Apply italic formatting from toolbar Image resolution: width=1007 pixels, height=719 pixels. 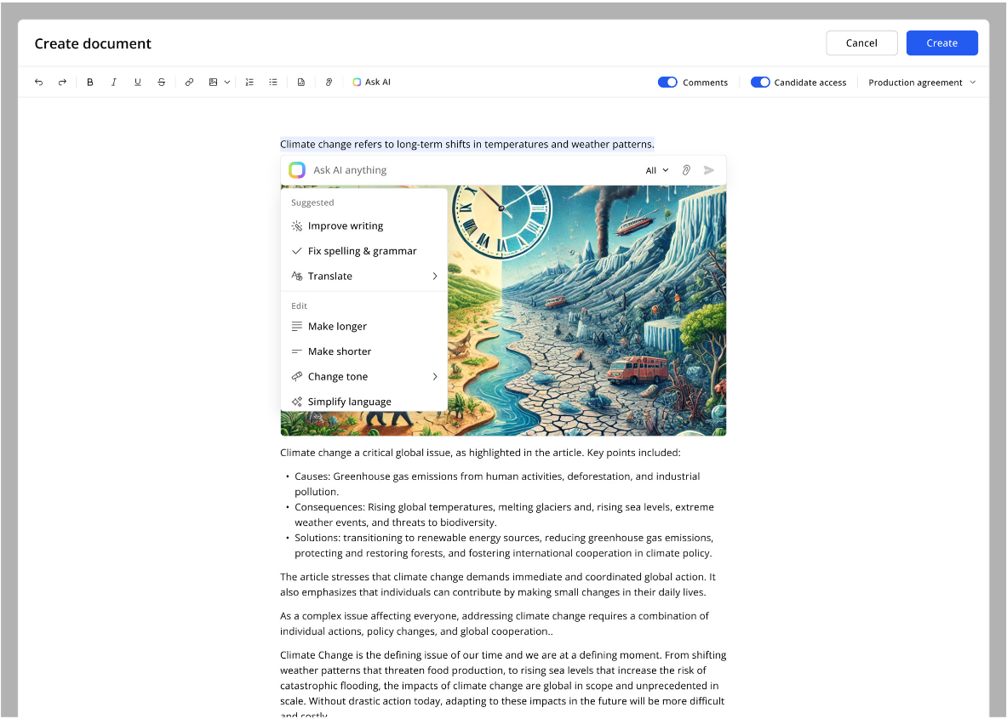pyautogui.click(x=114, y=83)
